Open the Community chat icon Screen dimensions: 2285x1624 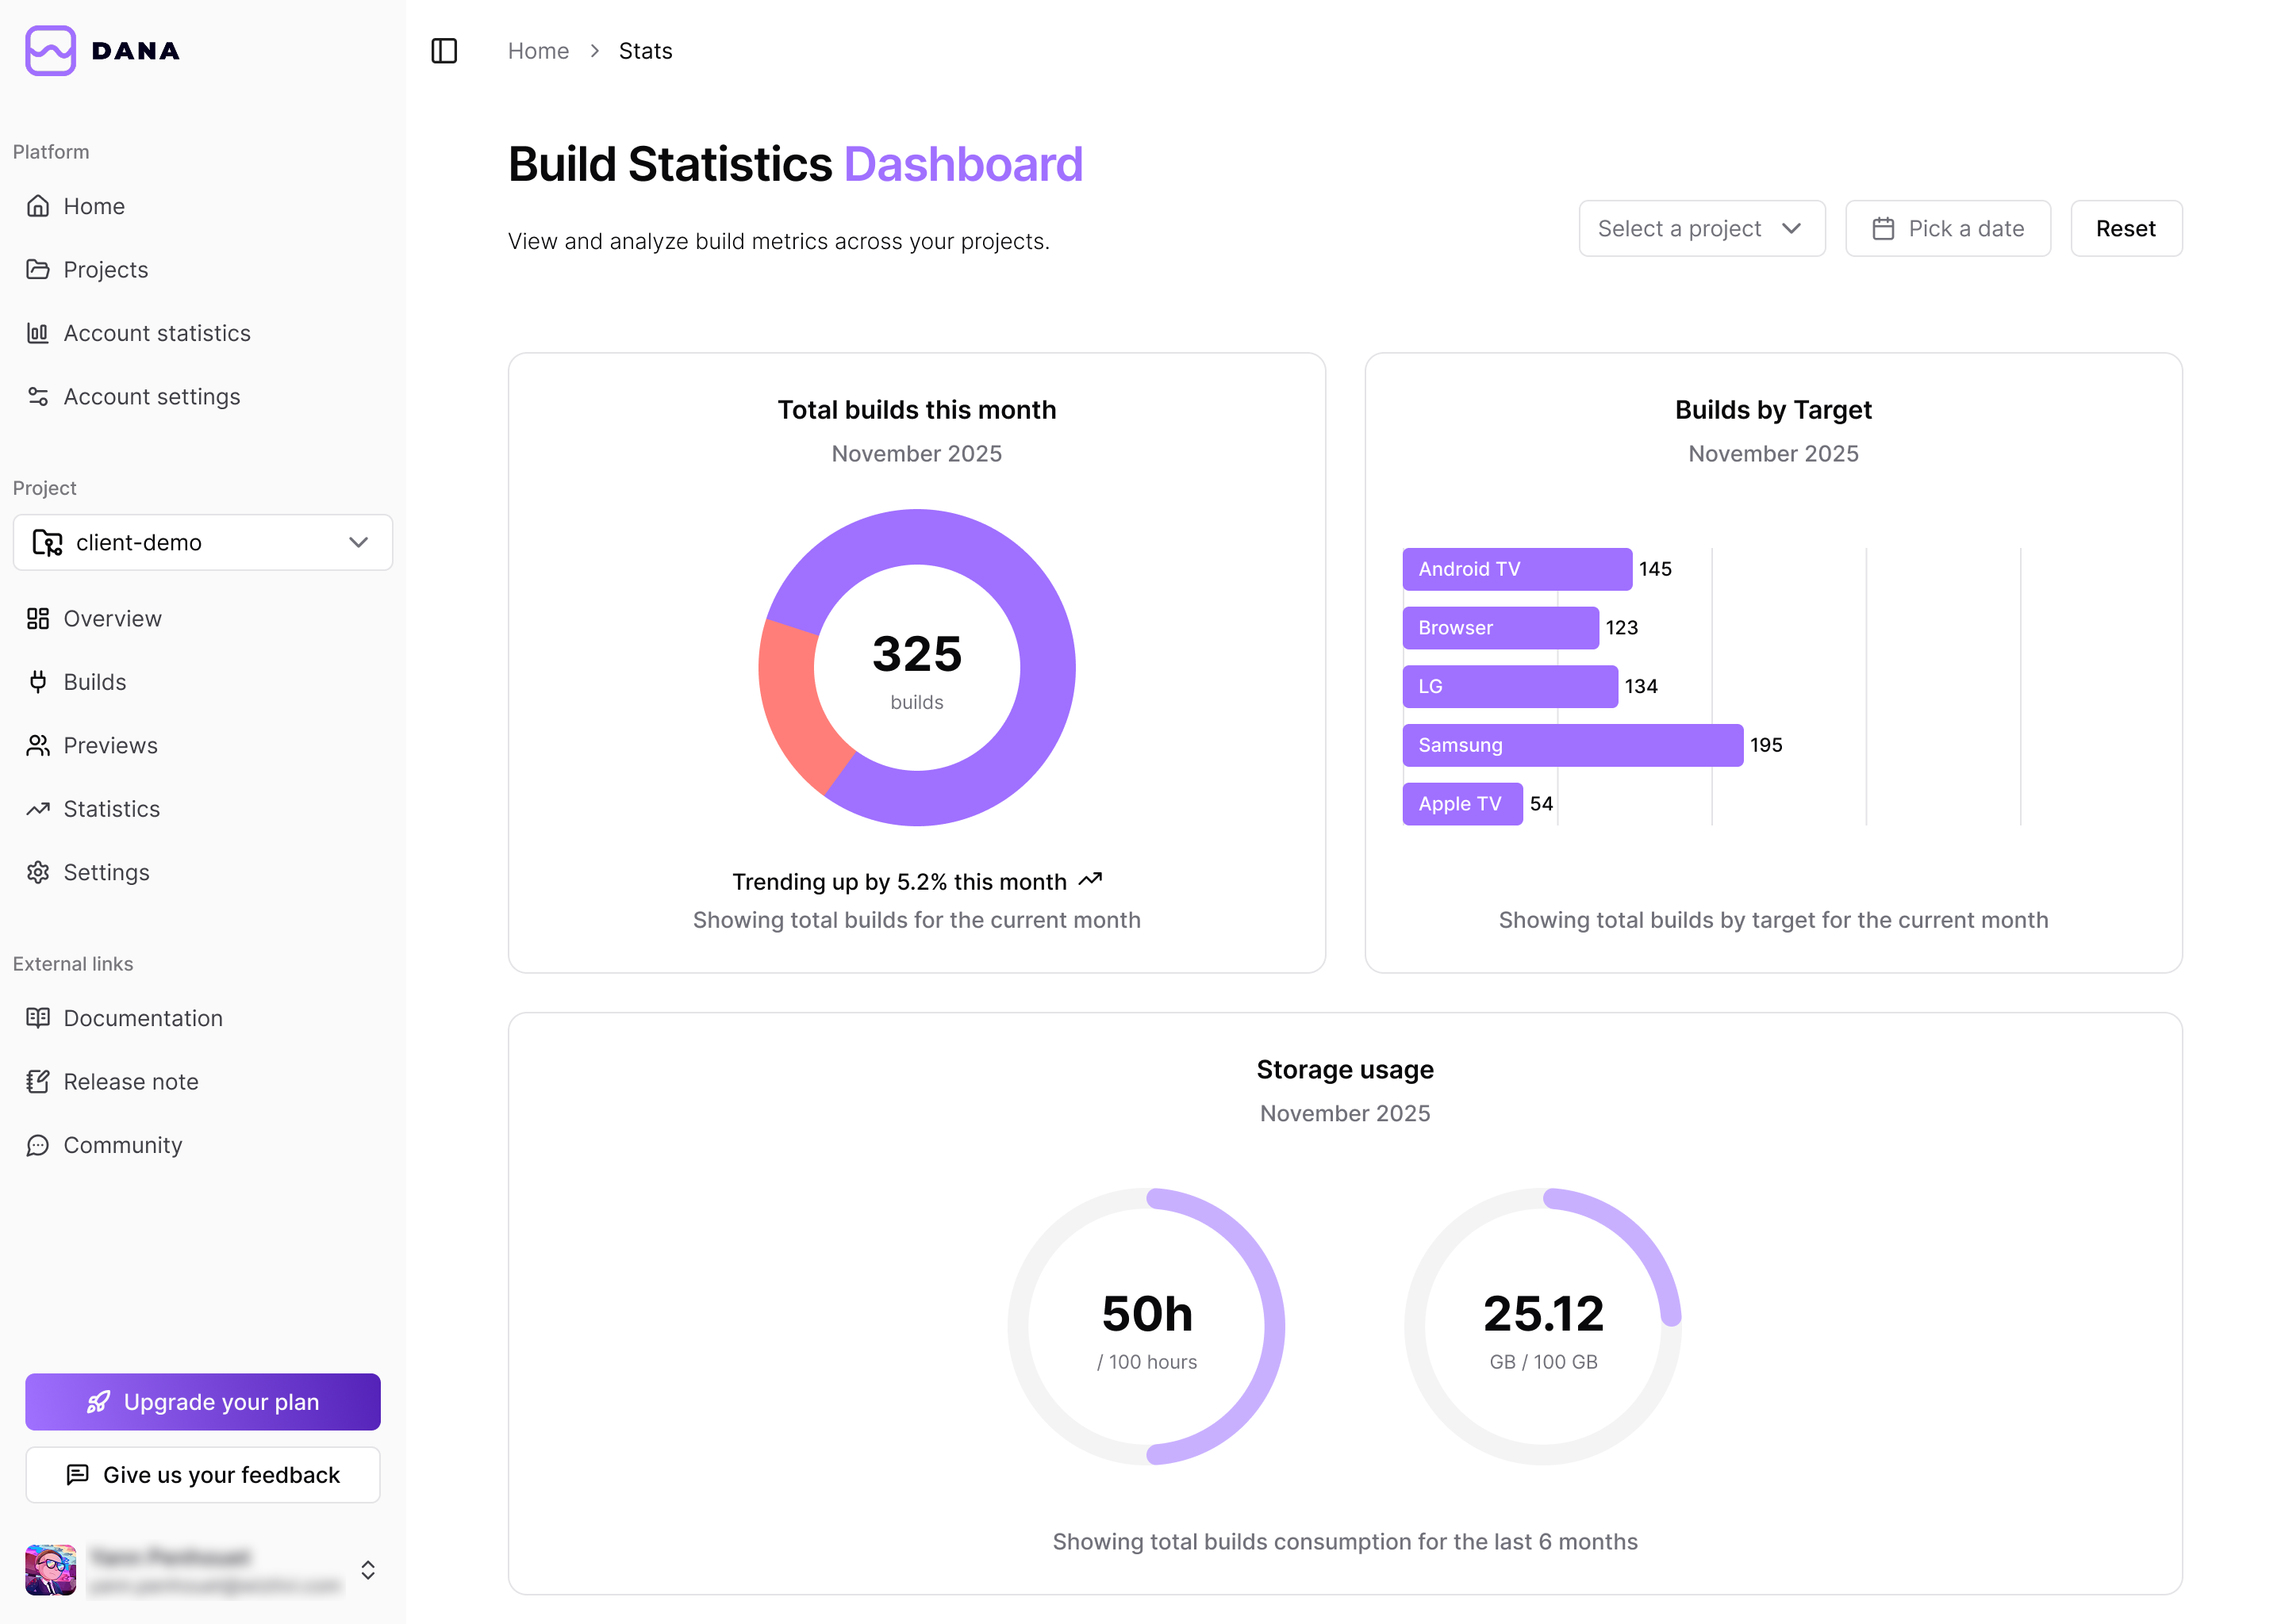point(38,1145)
